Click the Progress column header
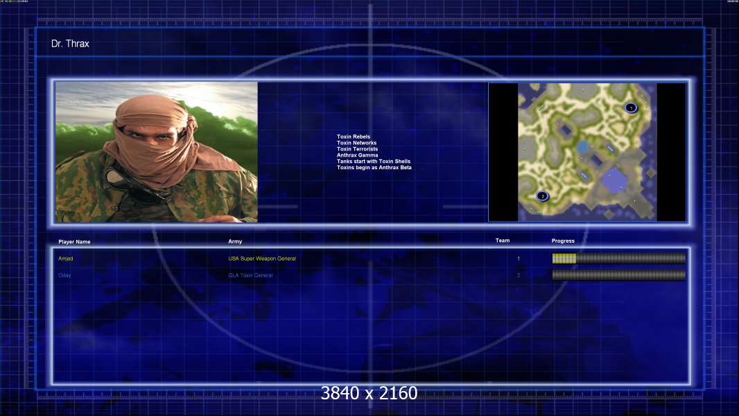The image size is (739, 416). click(563, 241)
